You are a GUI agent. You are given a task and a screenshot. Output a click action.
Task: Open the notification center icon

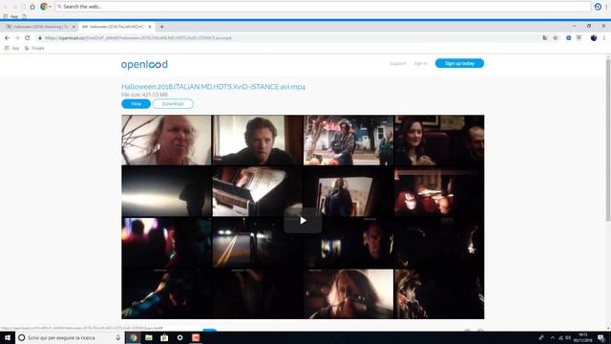click(600, 337)
